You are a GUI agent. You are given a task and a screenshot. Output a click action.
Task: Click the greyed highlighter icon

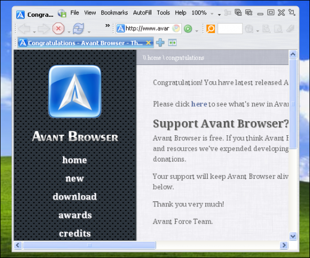(290, 29)
